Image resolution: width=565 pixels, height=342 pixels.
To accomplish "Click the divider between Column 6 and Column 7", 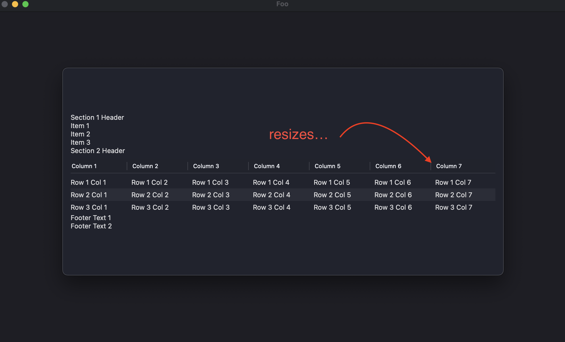I will [x=431, y=166].
